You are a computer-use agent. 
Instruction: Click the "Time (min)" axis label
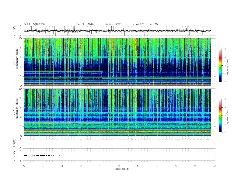click(x=122, y=169)
